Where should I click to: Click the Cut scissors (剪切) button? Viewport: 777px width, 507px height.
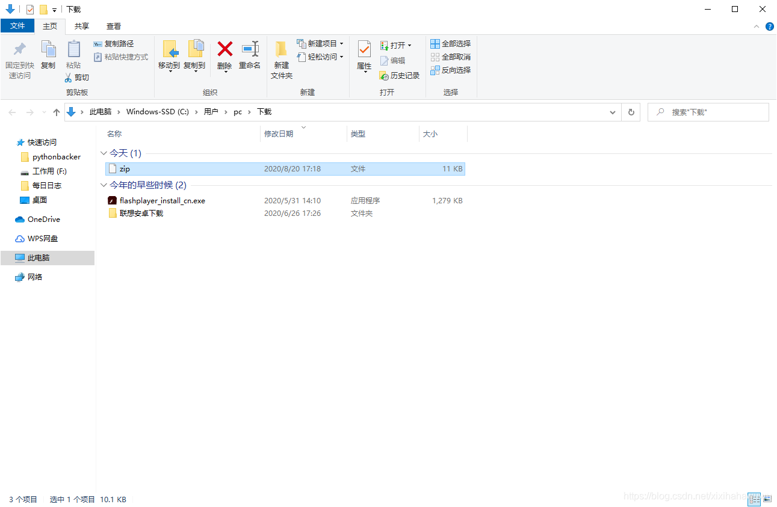(x=77, y=78)
